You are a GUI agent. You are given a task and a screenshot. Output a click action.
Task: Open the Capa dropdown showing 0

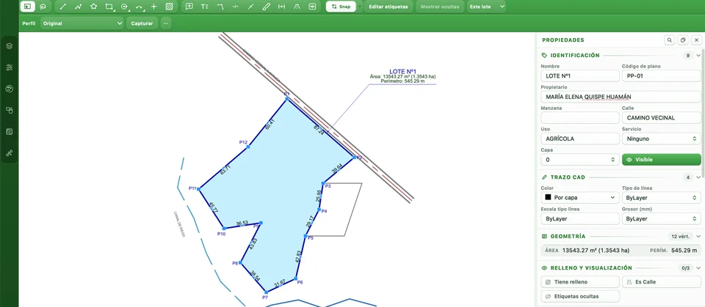(x=579, y=160)
